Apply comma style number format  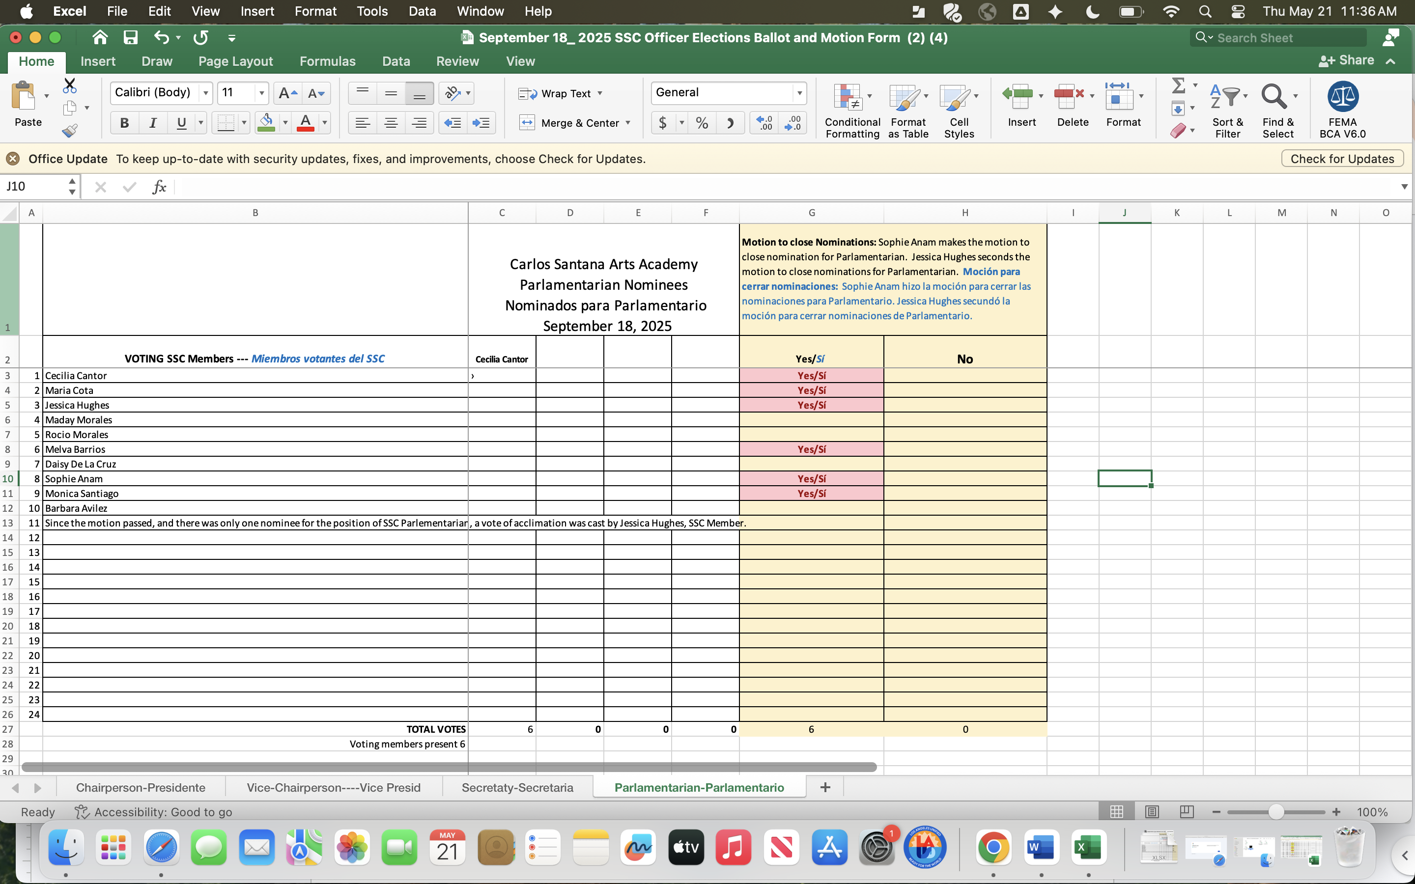click(730, 123)
